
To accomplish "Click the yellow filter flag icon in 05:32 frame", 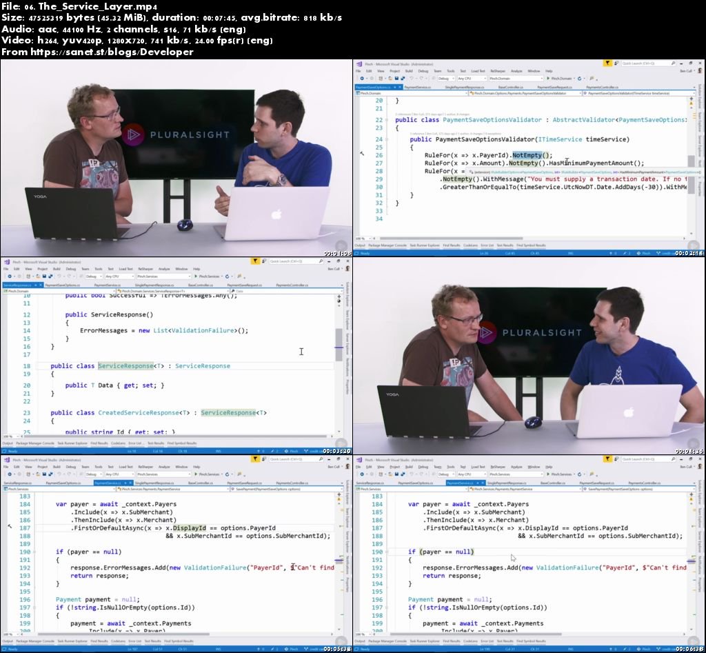I will [255, 459].
